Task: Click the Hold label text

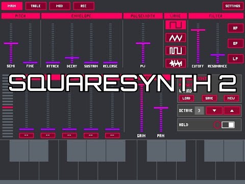Action: coord(183,125)
